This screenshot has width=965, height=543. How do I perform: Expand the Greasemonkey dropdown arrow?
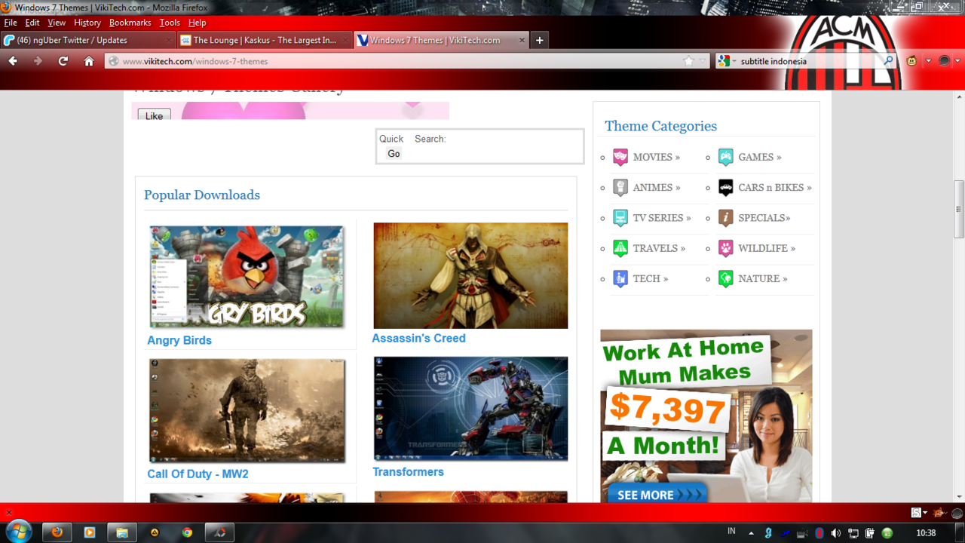(x=927, y=61)
